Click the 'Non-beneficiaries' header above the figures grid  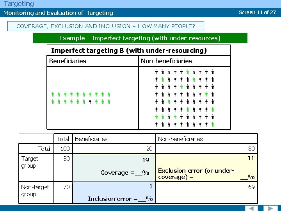166,61
